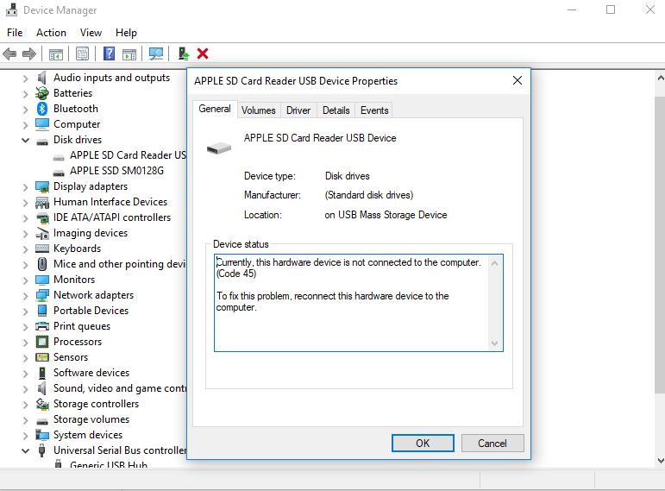Select APPLE SD Card Reader tree item
665x491 pixels.
click(128, 155)
